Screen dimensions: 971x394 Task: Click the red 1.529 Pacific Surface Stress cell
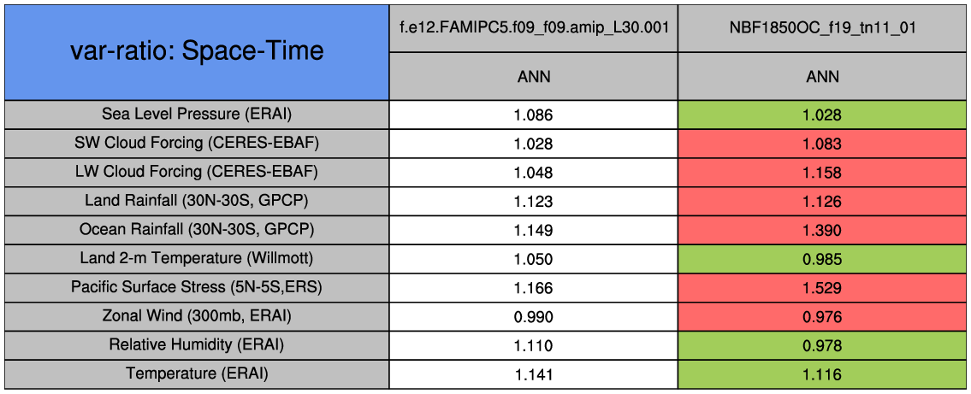pyautogui.click(x=822, y=288)
